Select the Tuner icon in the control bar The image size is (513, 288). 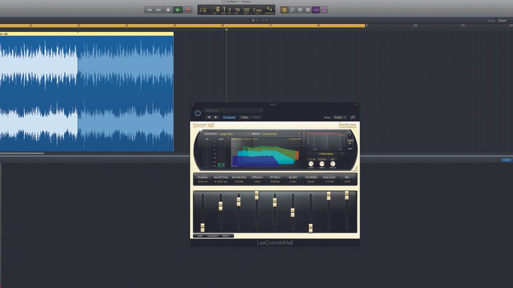click(x=292, y=10)
